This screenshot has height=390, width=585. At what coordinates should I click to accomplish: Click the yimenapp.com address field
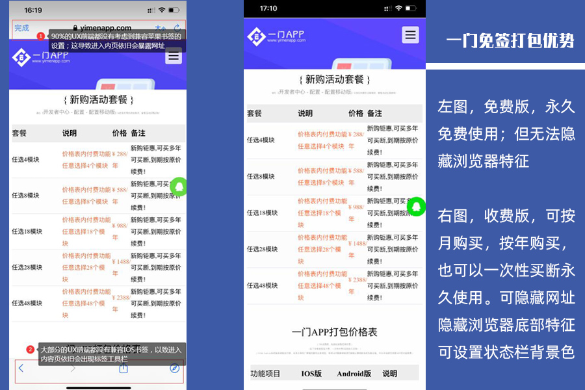pyautogui.click(x=102, y=27)
